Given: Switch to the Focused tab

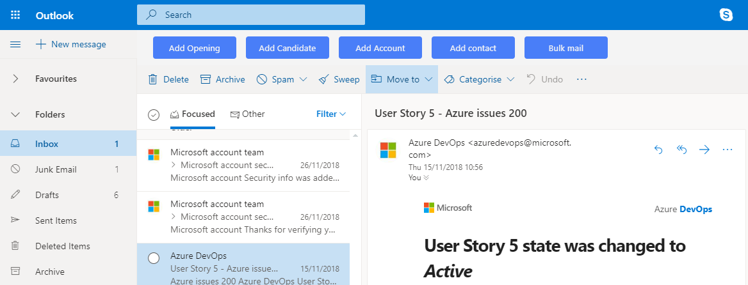Looking at the screenshot, I should [193, 114].
